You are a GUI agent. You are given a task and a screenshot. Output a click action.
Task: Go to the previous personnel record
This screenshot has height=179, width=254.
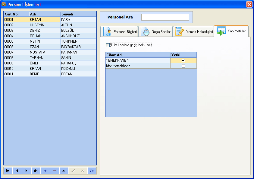coord(17,171)
